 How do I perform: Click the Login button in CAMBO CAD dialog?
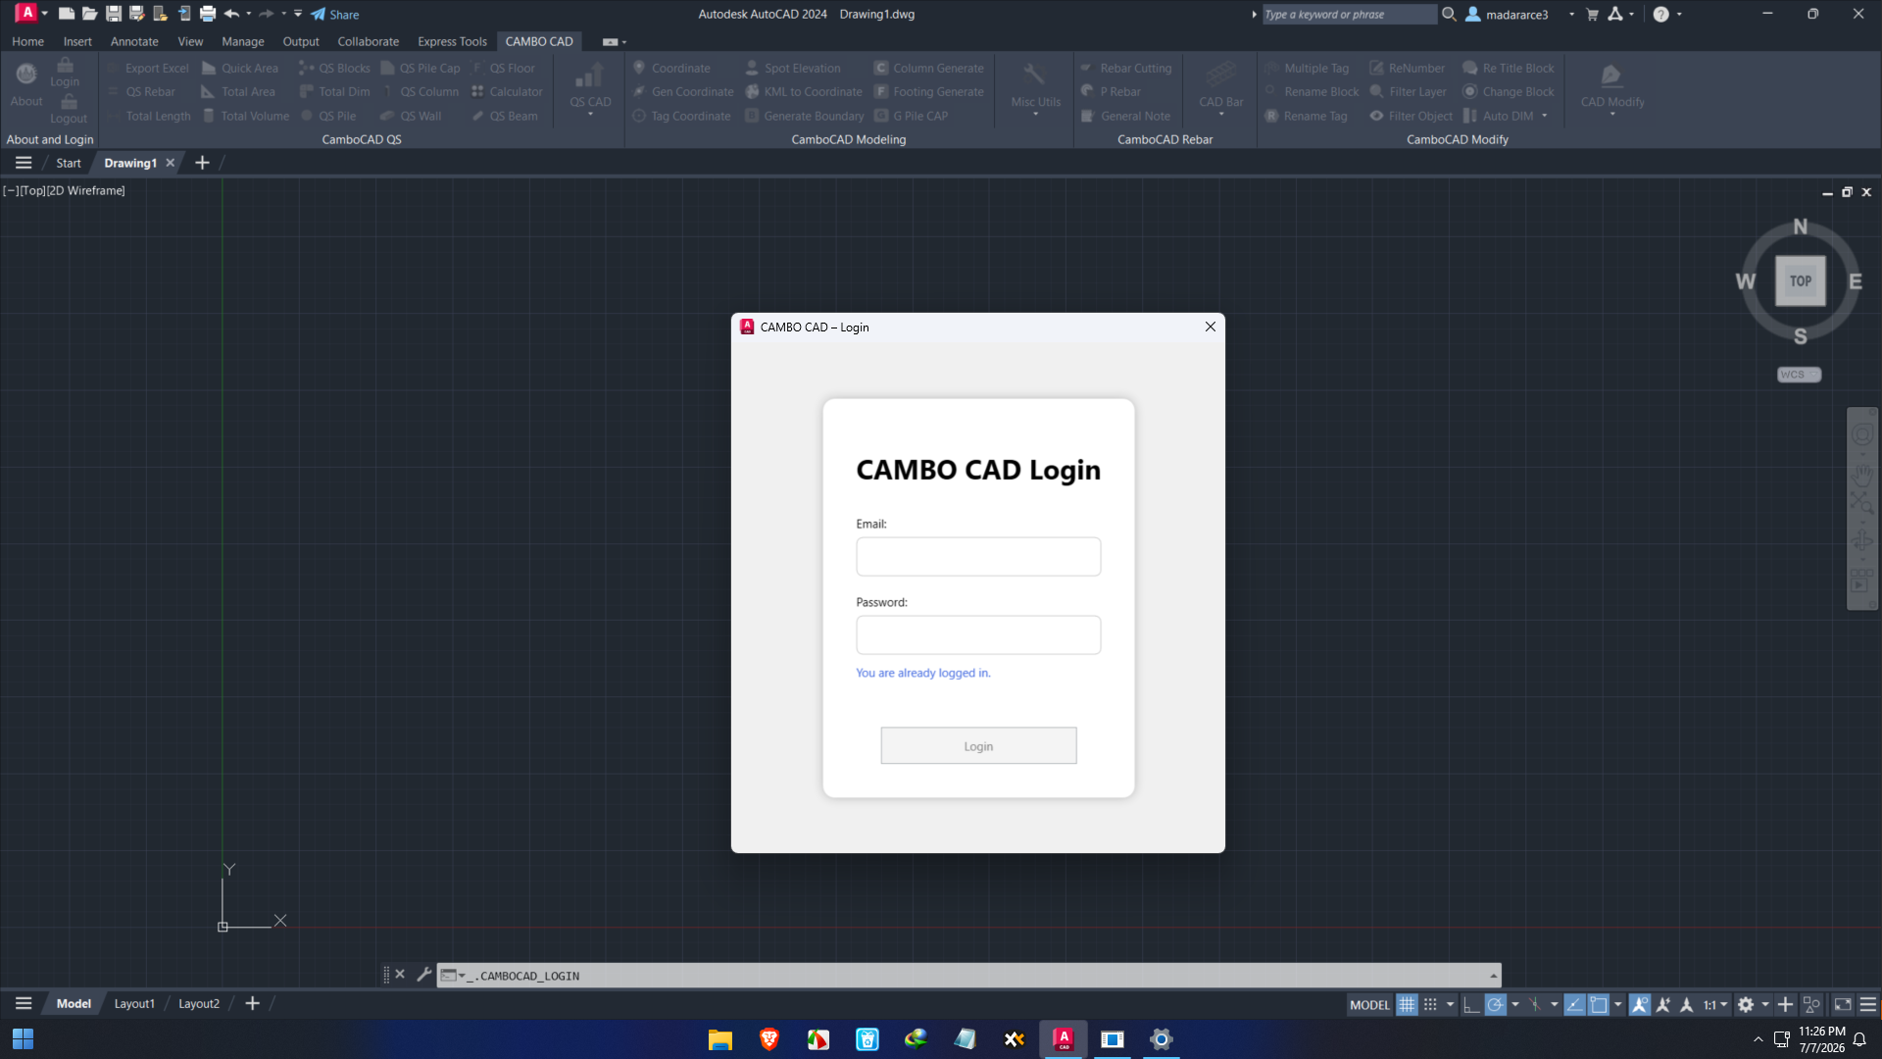point(978,745)
